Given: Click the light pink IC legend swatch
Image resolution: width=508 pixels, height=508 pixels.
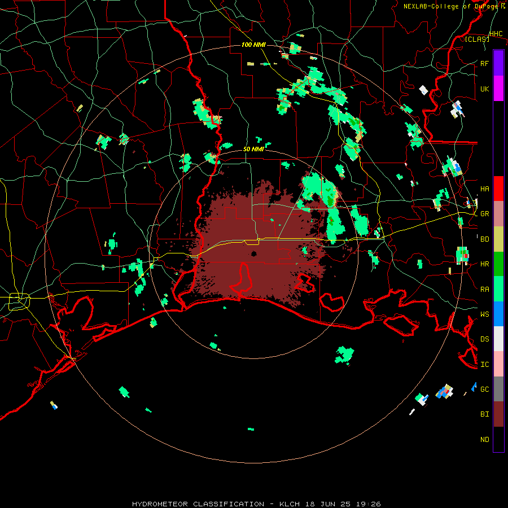Looking at the screenshot, I should pos(498,364).
